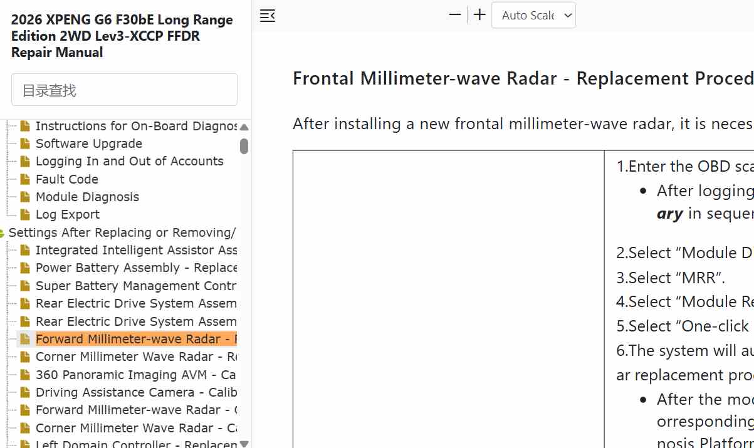
Task: Click the file icon beside Driving Assistance Camera
Action: tap(25, 392)
